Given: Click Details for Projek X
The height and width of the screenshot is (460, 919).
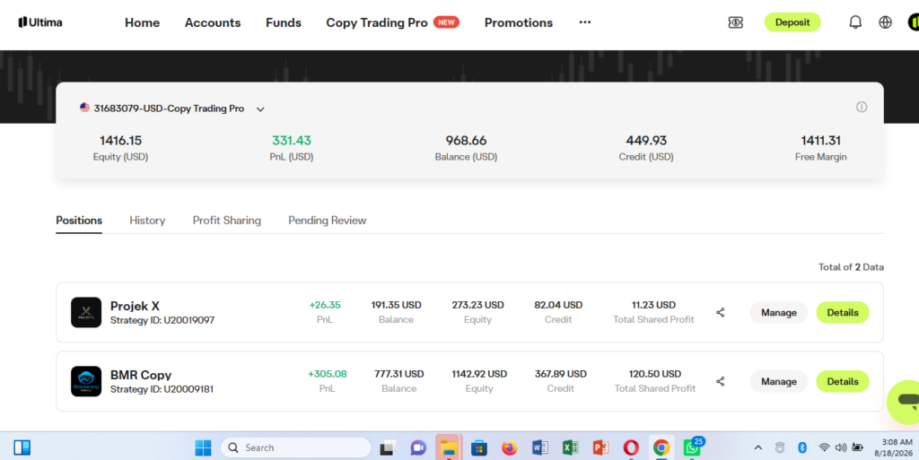Looking at the screenshot, I should click(x=843, y=313).
